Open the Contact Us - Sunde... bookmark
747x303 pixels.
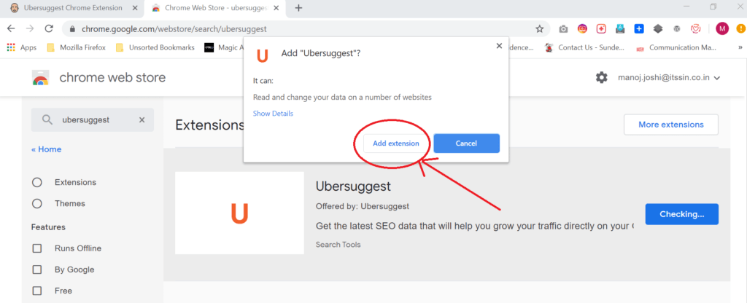point(584,47)
